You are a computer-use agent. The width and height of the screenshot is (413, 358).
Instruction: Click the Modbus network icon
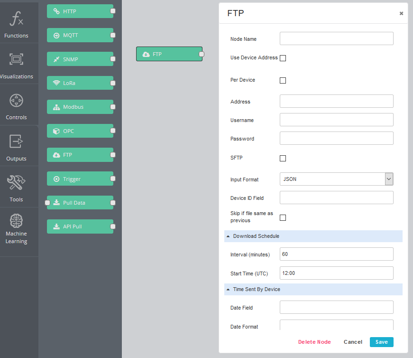[x=56, y=107]
